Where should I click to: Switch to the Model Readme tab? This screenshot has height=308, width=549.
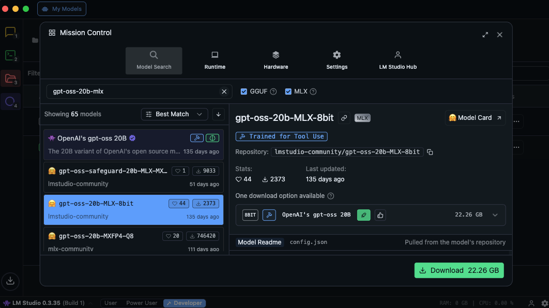(x=260, y=242)
